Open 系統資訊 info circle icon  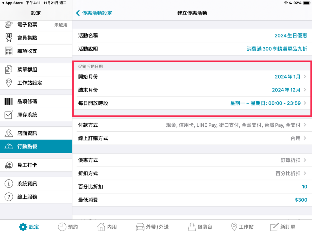click(9, 184)
